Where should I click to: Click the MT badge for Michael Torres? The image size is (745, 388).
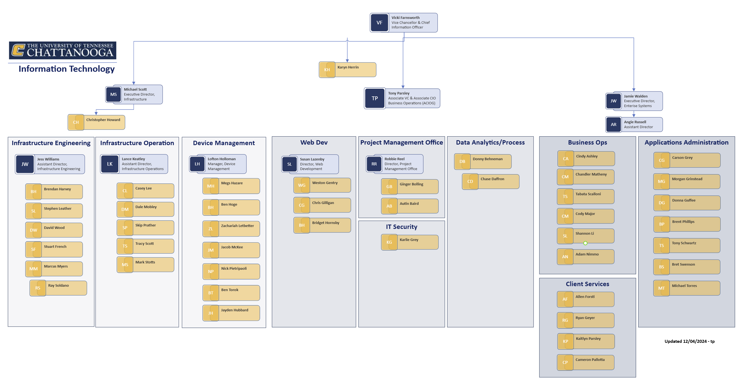click(661, 288)
